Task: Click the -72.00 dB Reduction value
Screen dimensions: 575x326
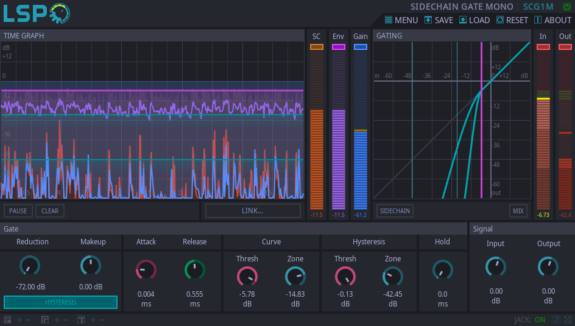Action: coord(30,287)
